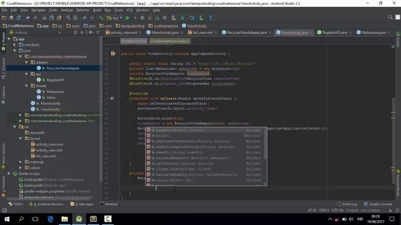Click the UTF-8 encoding status entry
401x225 pixels.
tap(338, 210)
